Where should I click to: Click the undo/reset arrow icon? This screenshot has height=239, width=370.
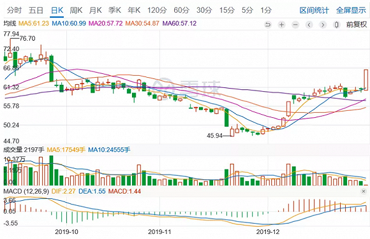point(268,24)
